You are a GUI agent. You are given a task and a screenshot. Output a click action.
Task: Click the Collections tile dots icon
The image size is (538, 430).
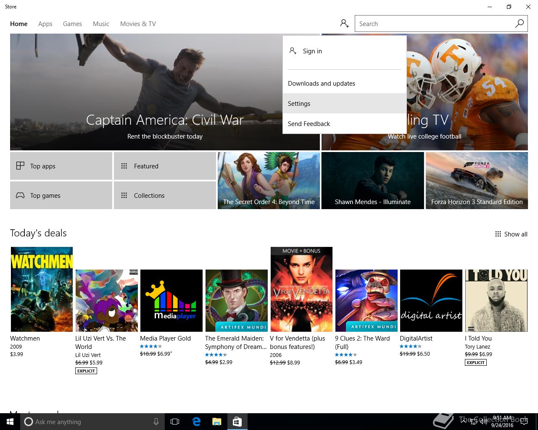124,195
